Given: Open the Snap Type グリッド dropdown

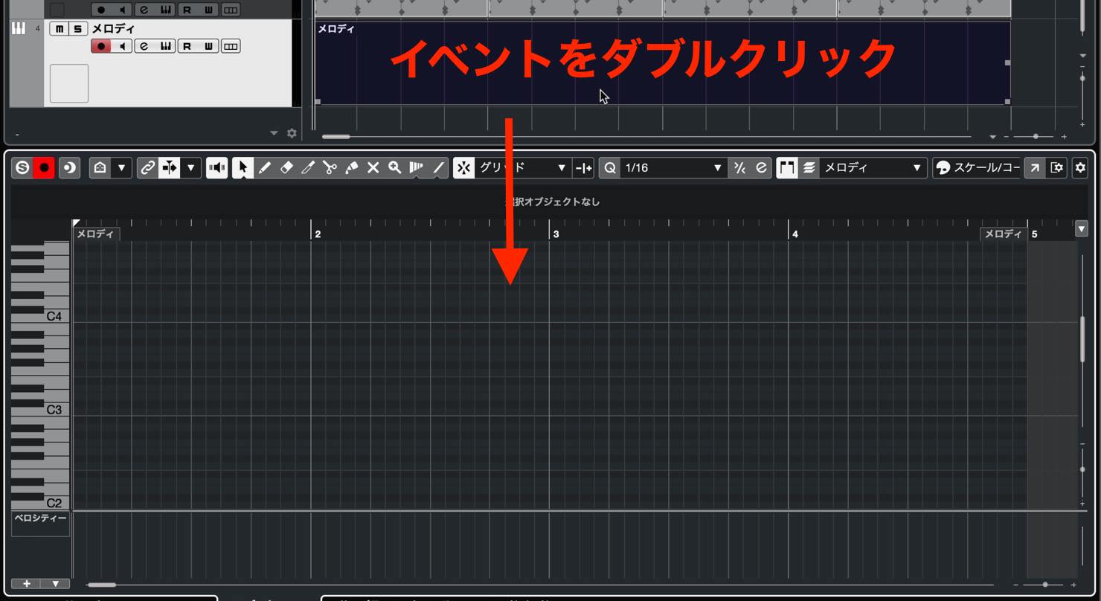Looking at the screenshot, I should (523, 168).
